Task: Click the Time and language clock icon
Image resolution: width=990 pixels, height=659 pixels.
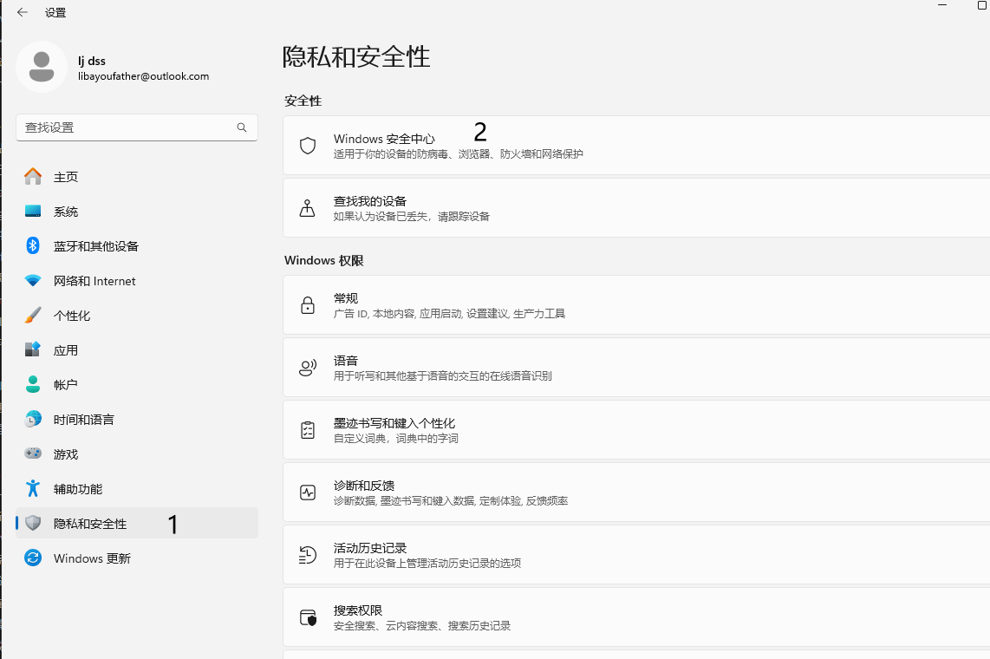Action: [33, 419]
